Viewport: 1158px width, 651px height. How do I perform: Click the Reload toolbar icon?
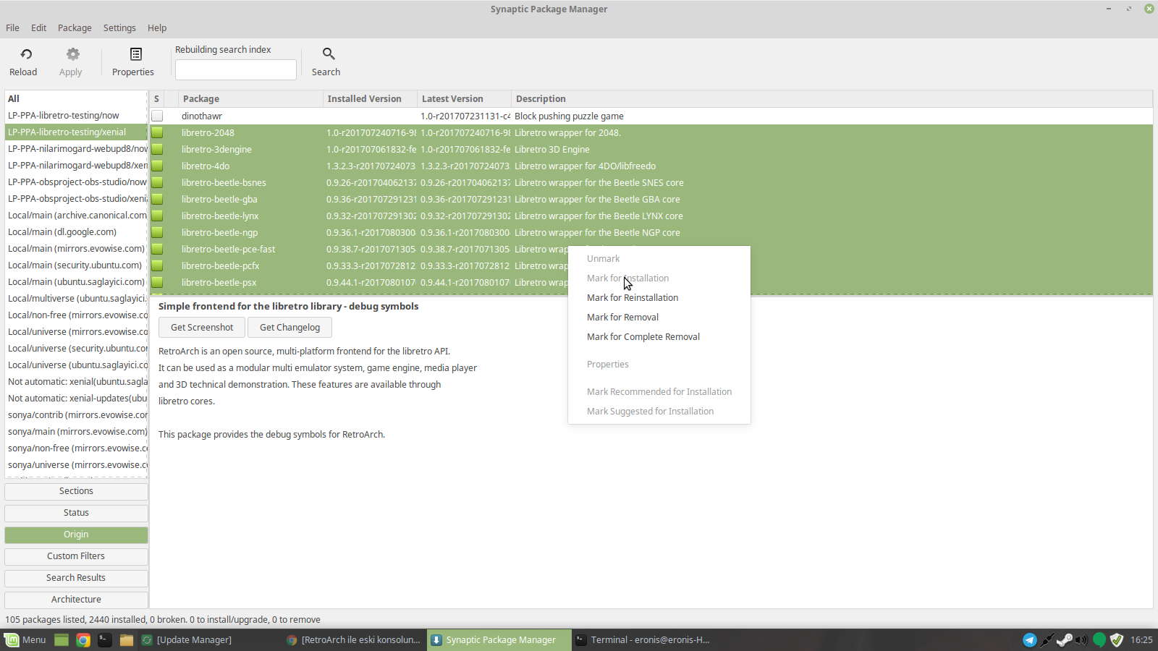pyautogui.click(x=26, y=54)
